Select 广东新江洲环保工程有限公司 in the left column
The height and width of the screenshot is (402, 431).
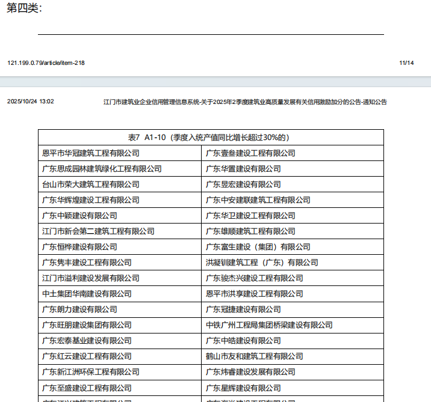[x=90, y=372]
